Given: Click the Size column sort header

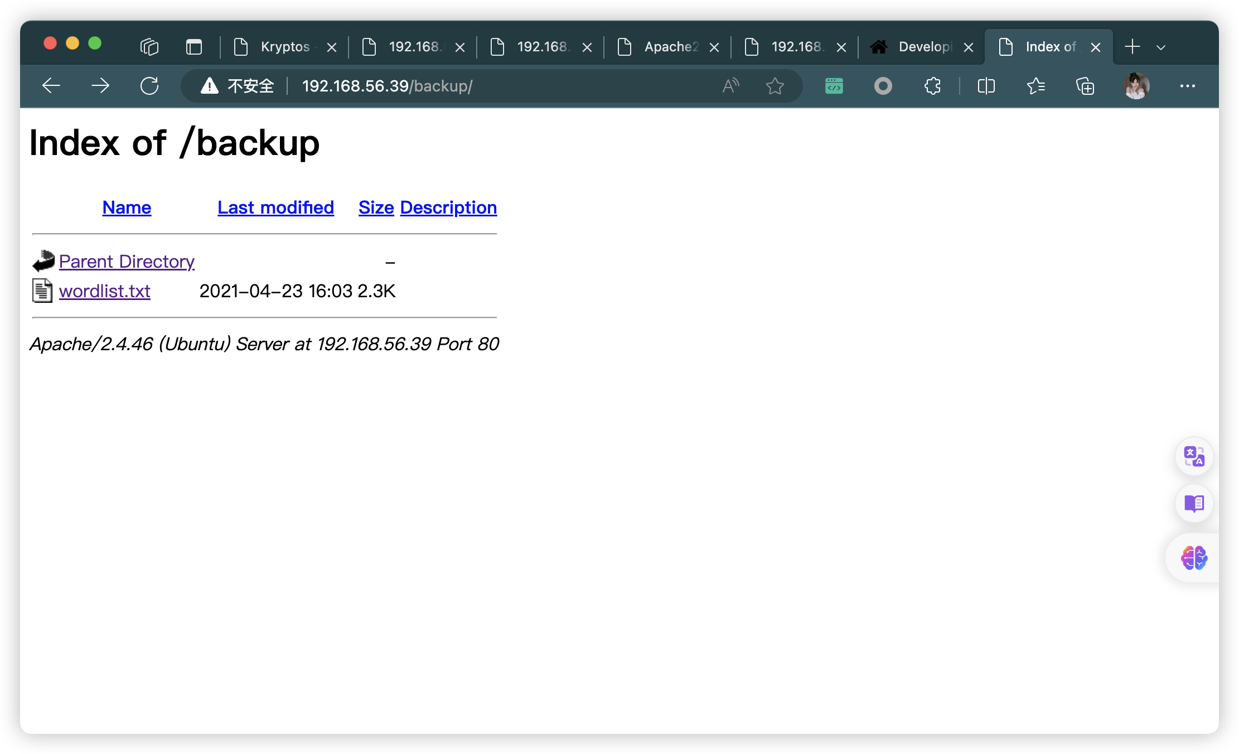Looking at the screenshot, I should click(x=374, y=206).
